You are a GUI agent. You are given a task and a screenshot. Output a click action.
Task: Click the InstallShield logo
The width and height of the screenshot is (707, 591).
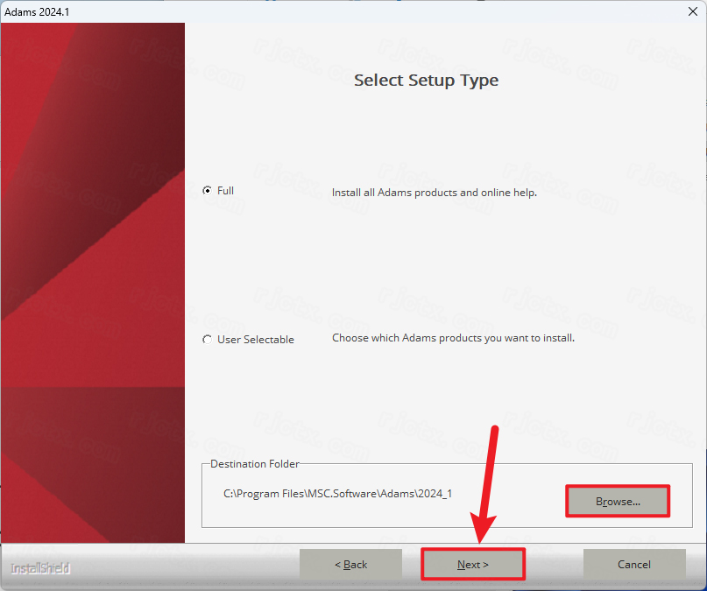point(40,568)
